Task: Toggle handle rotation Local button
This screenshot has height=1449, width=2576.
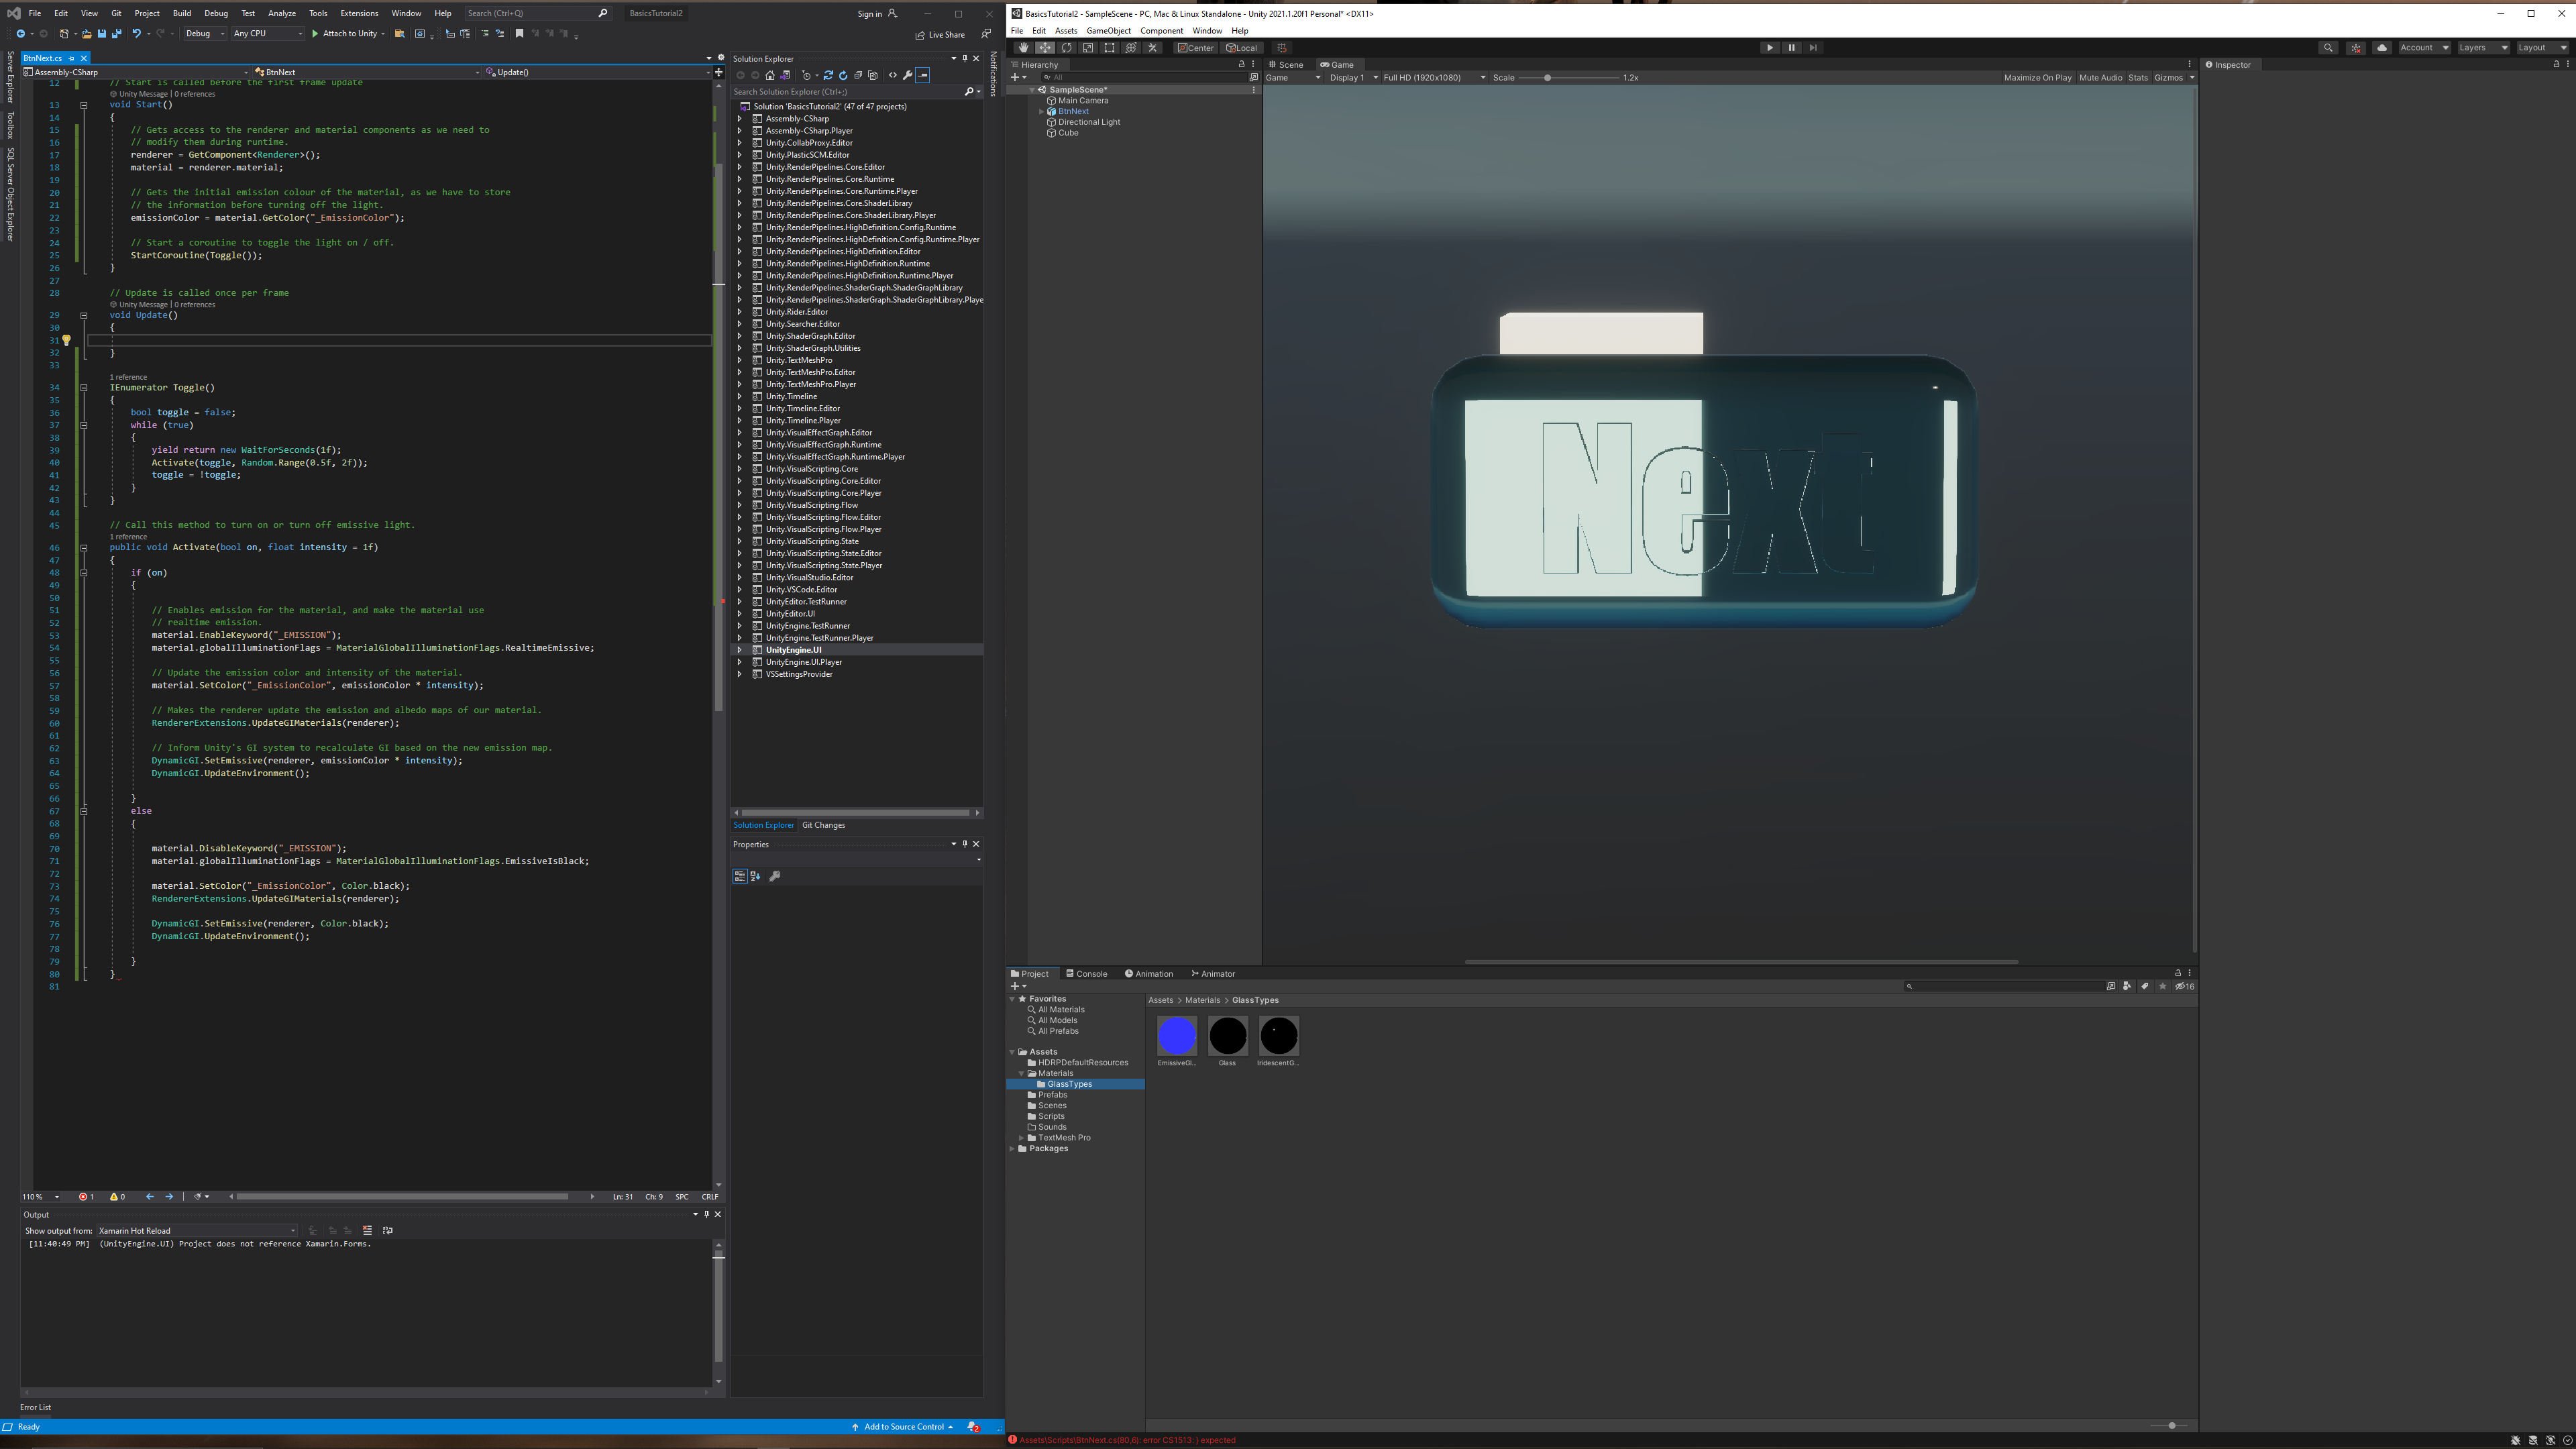Action: [x=1242, y=48]
